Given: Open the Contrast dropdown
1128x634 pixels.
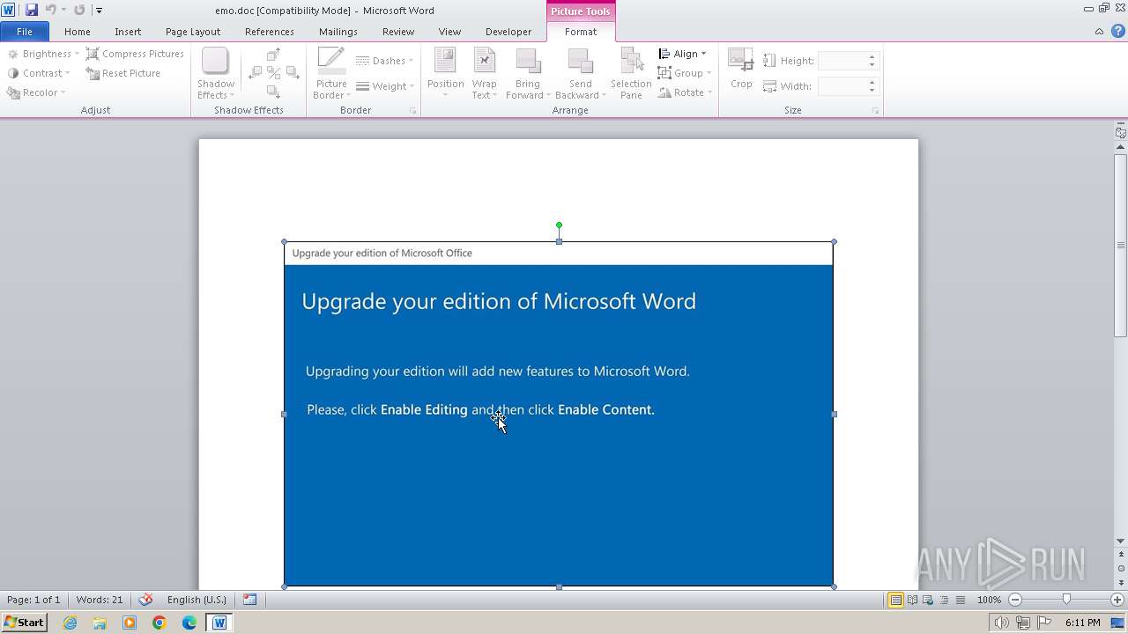Looking at the screenshot, I should [38, 73].
